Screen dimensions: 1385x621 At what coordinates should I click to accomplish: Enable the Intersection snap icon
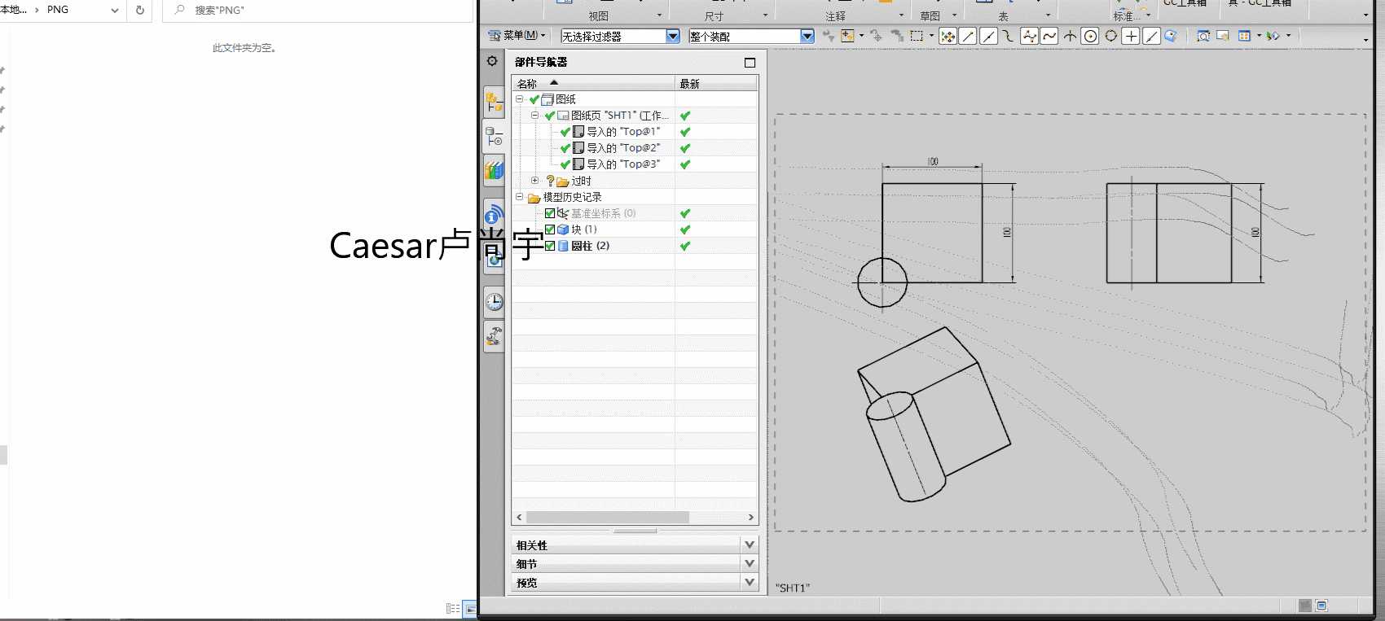click(x=1070, y=36)
